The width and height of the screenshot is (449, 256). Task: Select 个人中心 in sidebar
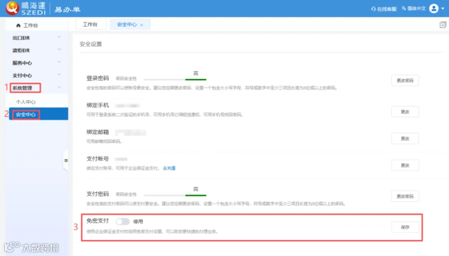point(26,102)
